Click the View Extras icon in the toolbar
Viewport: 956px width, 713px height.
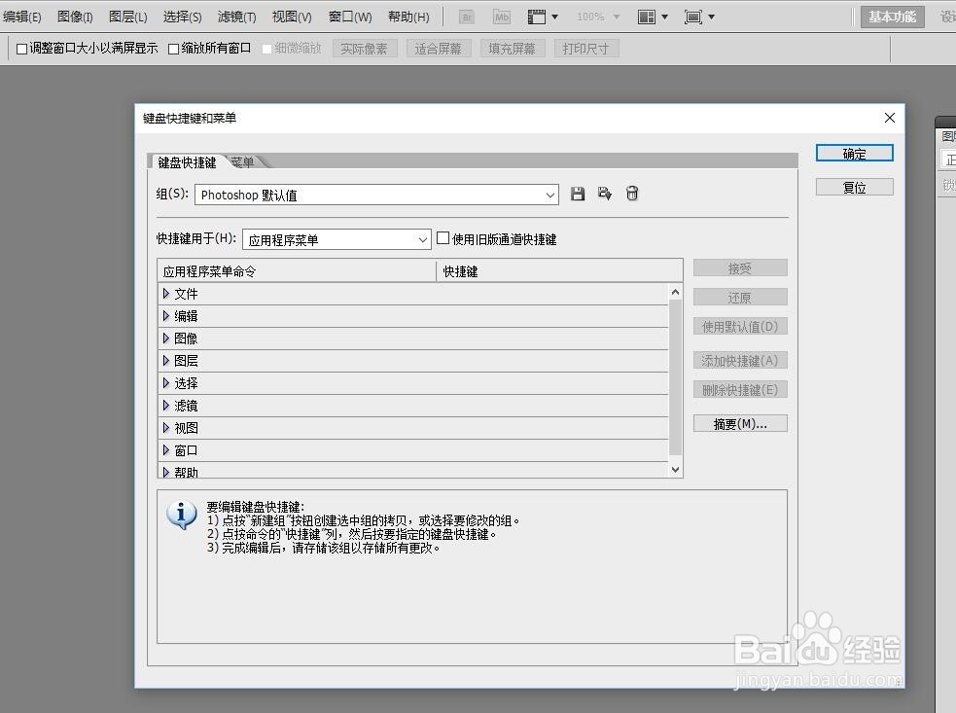pos(538,16)
